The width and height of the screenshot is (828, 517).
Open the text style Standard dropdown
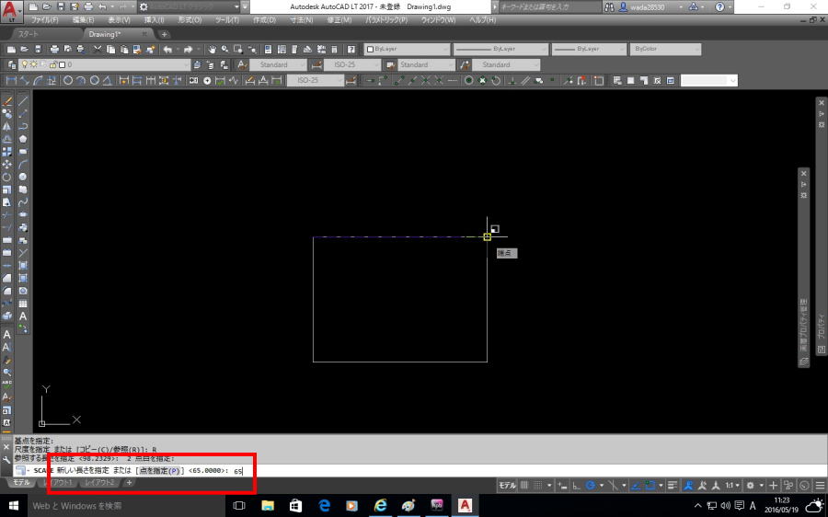[277, 64]
